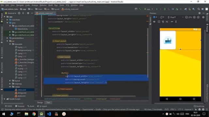Screen dimensions: 209x117
Task: Open SDK Manager icon in toolbar
Action: pyautogui.click(x=193, y=9)
